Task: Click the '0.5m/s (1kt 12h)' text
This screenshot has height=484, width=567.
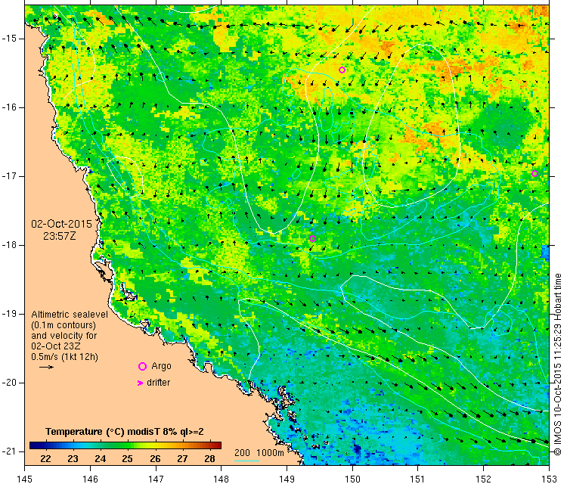Action: tap(64, 357)
